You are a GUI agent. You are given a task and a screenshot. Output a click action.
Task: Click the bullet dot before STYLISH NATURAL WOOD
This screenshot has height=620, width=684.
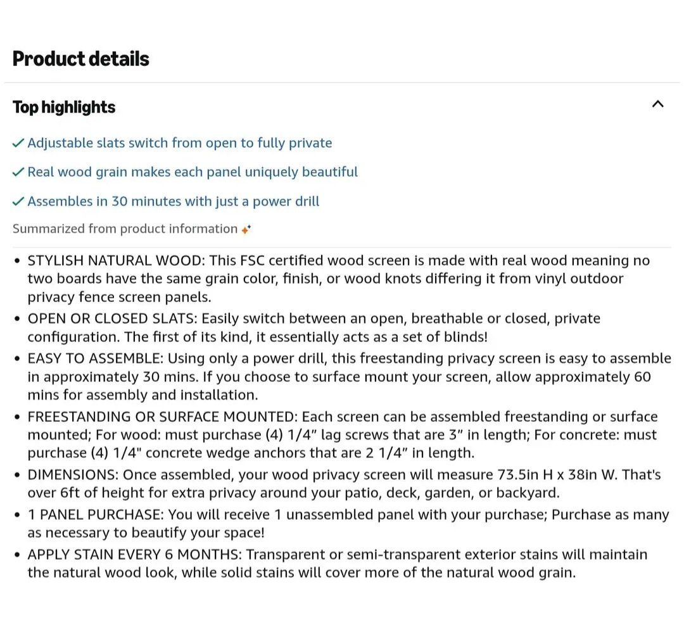coord(17,261)
